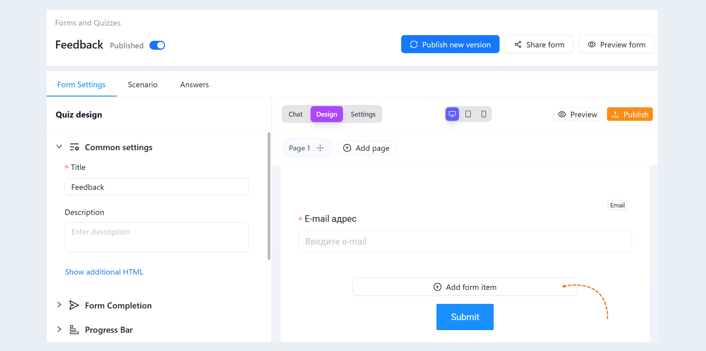Collapse the Common settings section
706x351 pixels.
[x=59, y=147]
